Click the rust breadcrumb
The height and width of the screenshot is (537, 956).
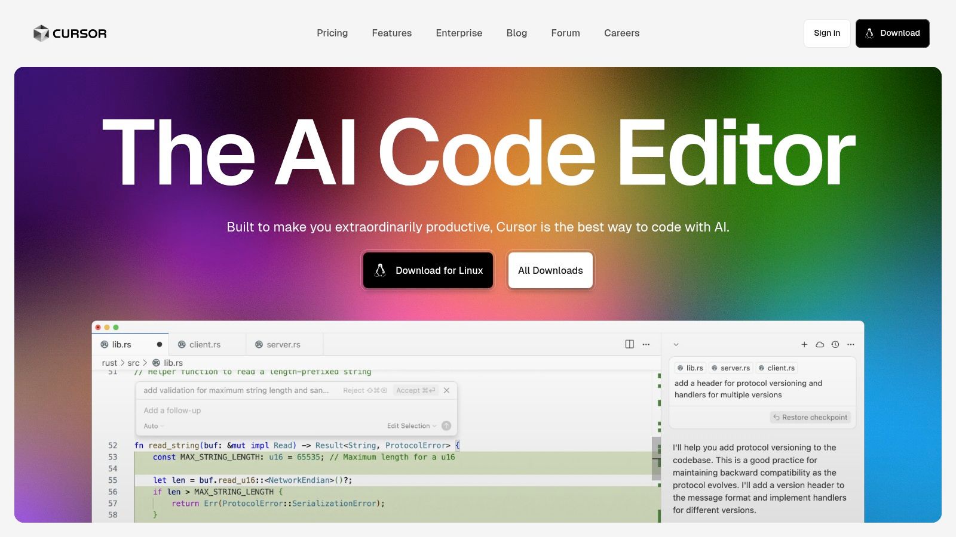coord(109,363)
